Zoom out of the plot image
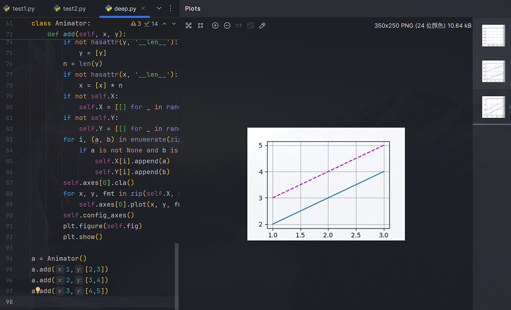This screenshot has width=511, height=310. 227,26
